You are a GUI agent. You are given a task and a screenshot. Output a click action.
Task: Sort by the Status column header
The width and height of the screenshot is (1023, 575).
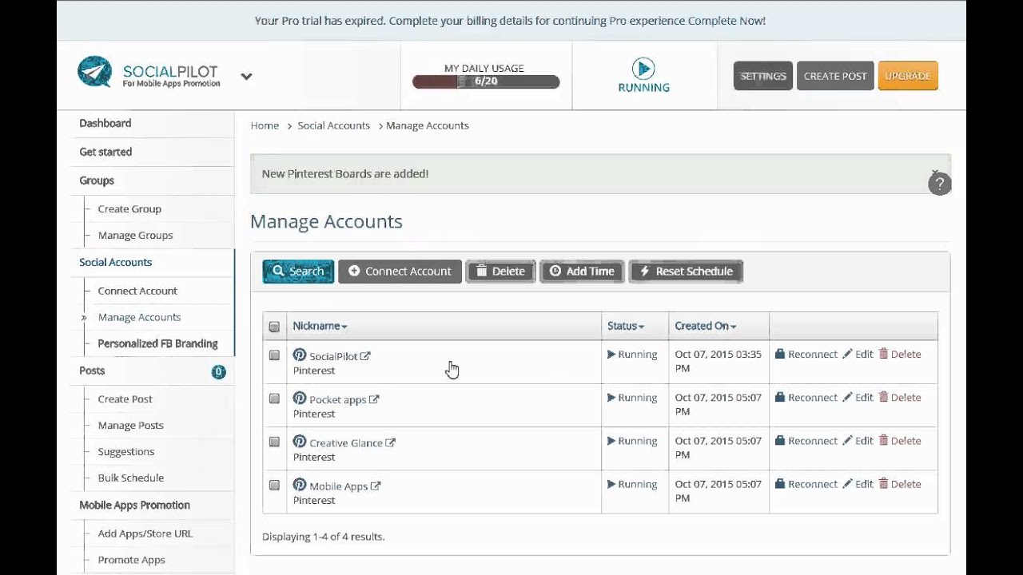click(x=625, y=326)
